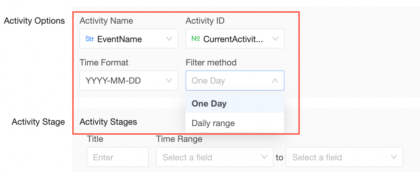The width and height of the screenshot is (420, 172).
Task: Click the chevron arrow in Activity Name box
Action: (x=169, y=39)
